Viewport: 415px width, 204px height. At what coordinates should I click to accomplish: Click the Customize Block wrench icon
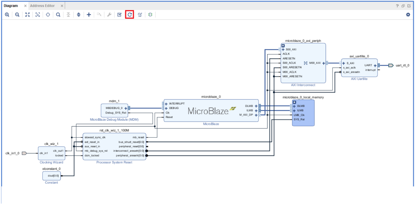109,15
